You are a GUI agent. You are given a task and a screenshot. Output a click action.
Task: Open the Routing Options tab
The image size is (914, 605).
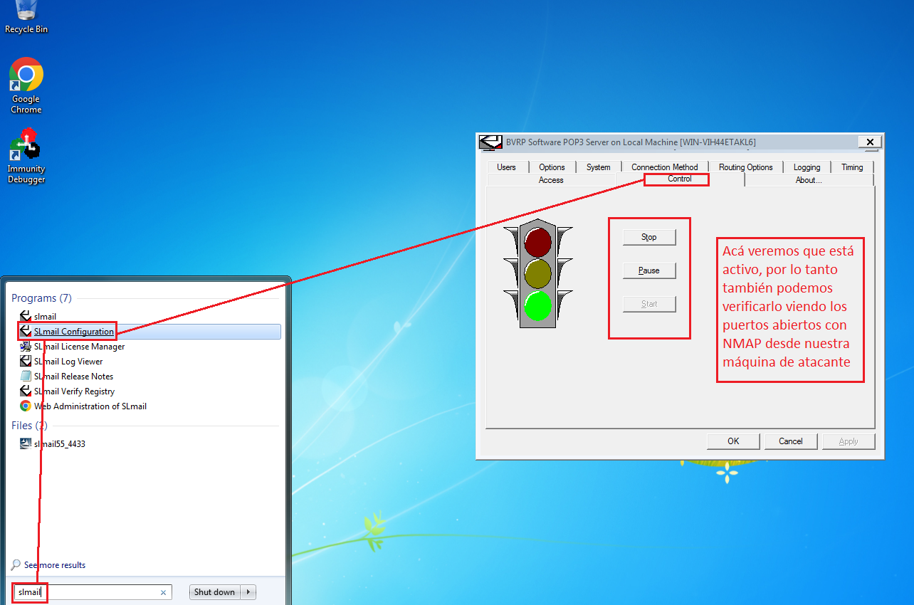pyautogui.click(x=745, y=167)
